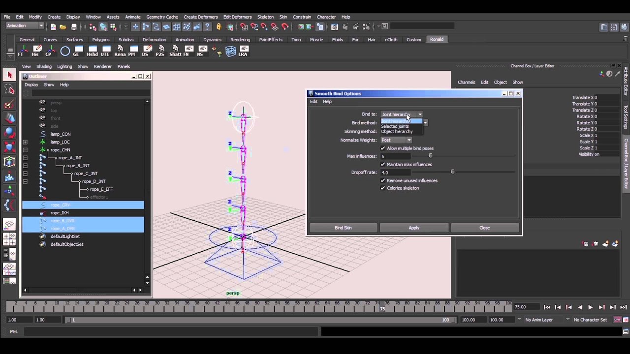
Task: Click the P2S shelf icon
Action: coord(160,51)
